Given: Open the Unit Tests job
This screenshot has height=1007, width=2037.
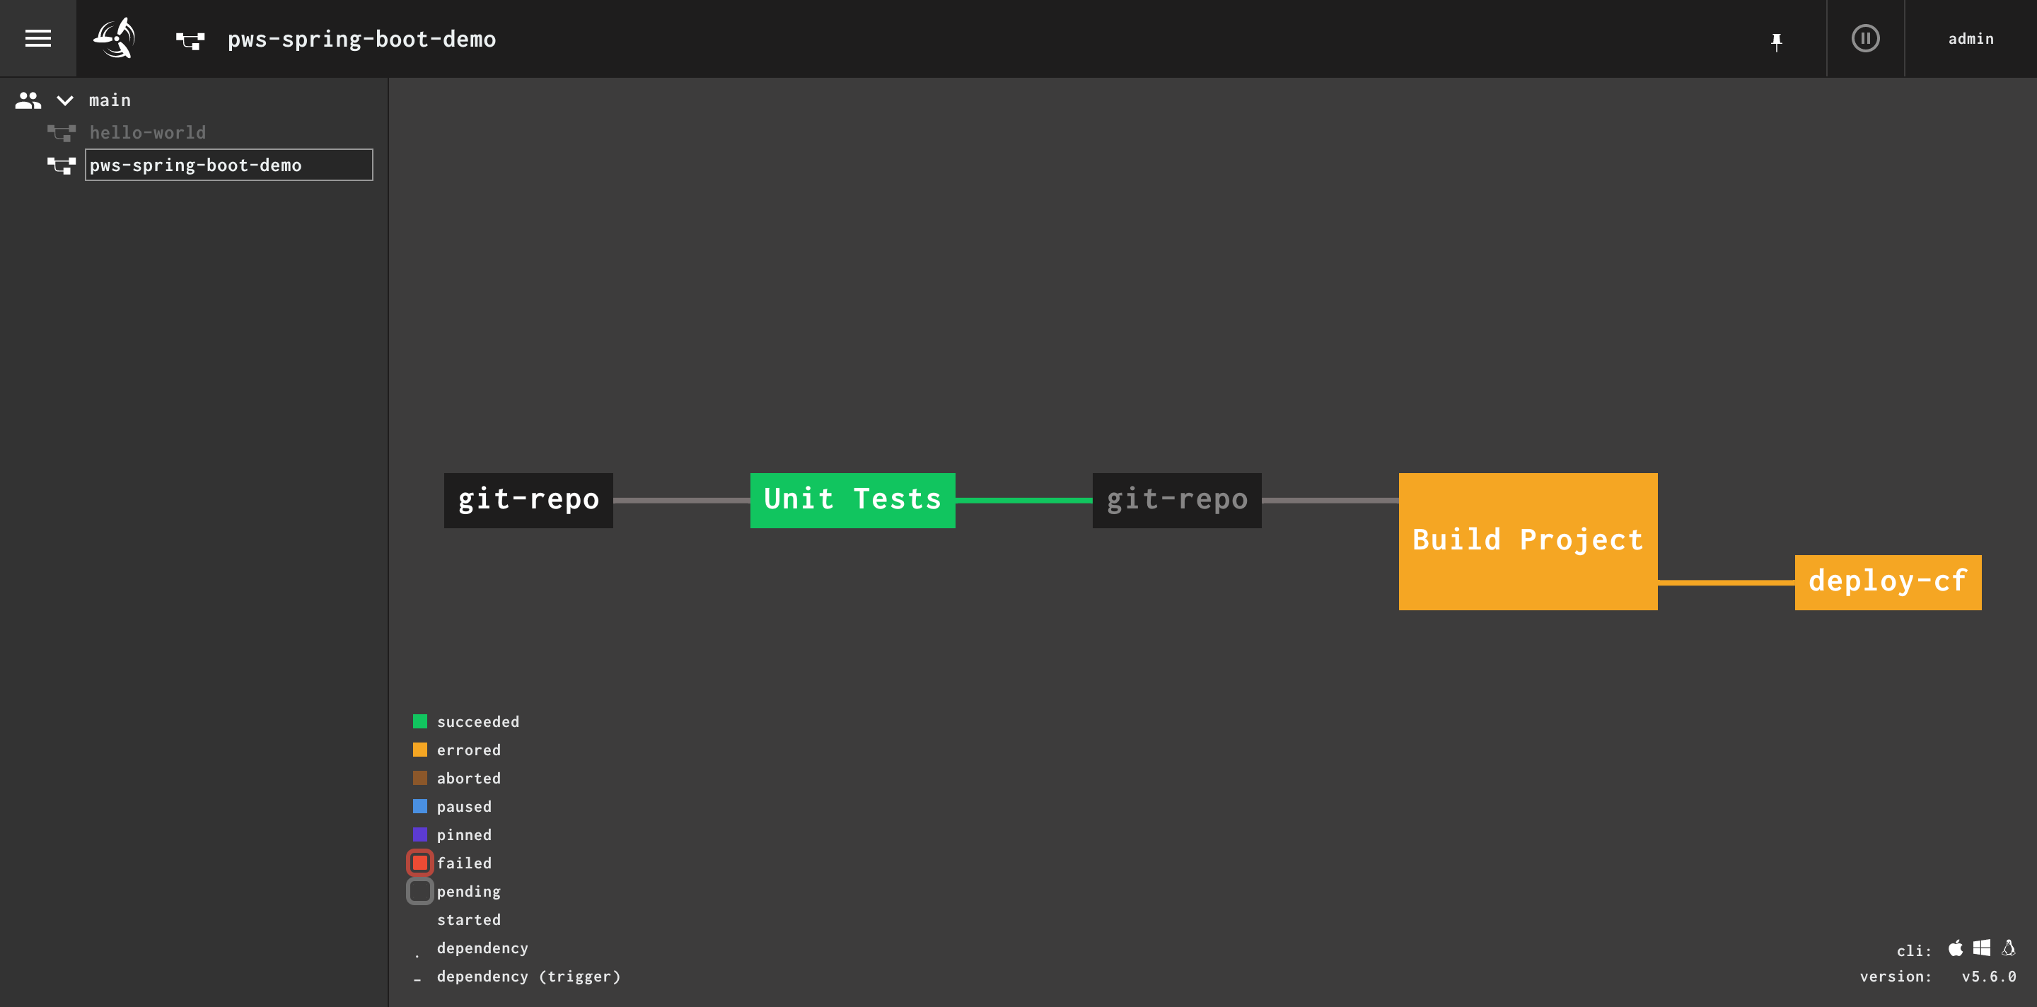Looking at the screenshot, I should [x=852, y=499].
